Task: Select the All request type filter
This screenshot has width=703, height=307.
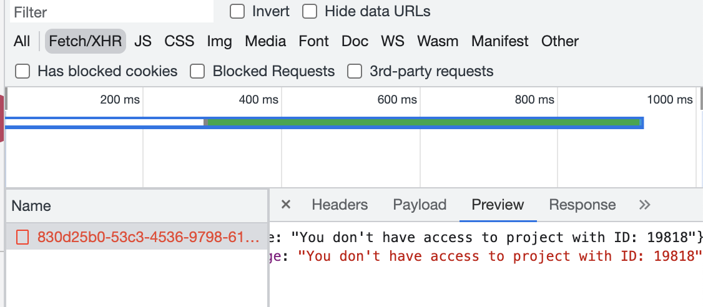Action: [x=22, y=41]
